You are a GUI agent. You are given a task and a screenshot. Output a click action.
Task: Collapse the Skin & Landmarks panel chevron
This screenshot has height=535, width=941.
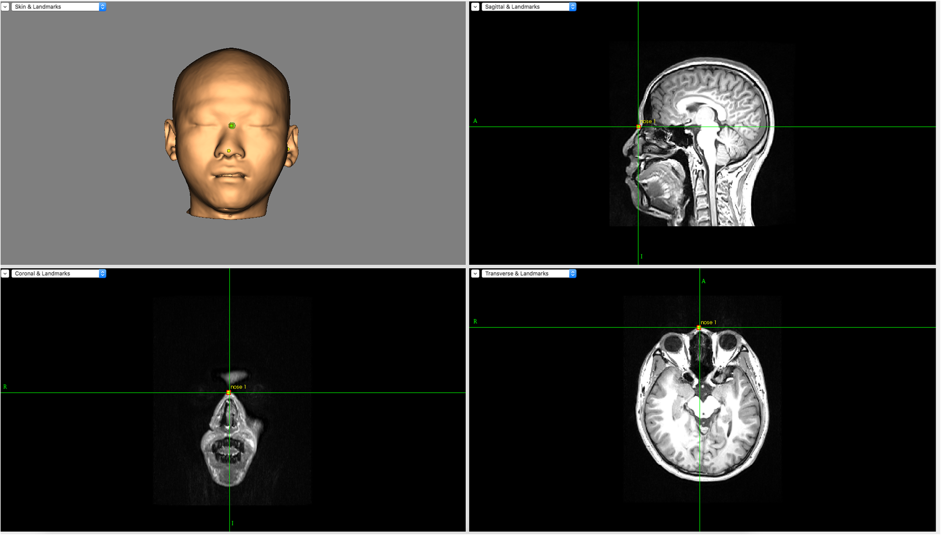click(5, 7)
